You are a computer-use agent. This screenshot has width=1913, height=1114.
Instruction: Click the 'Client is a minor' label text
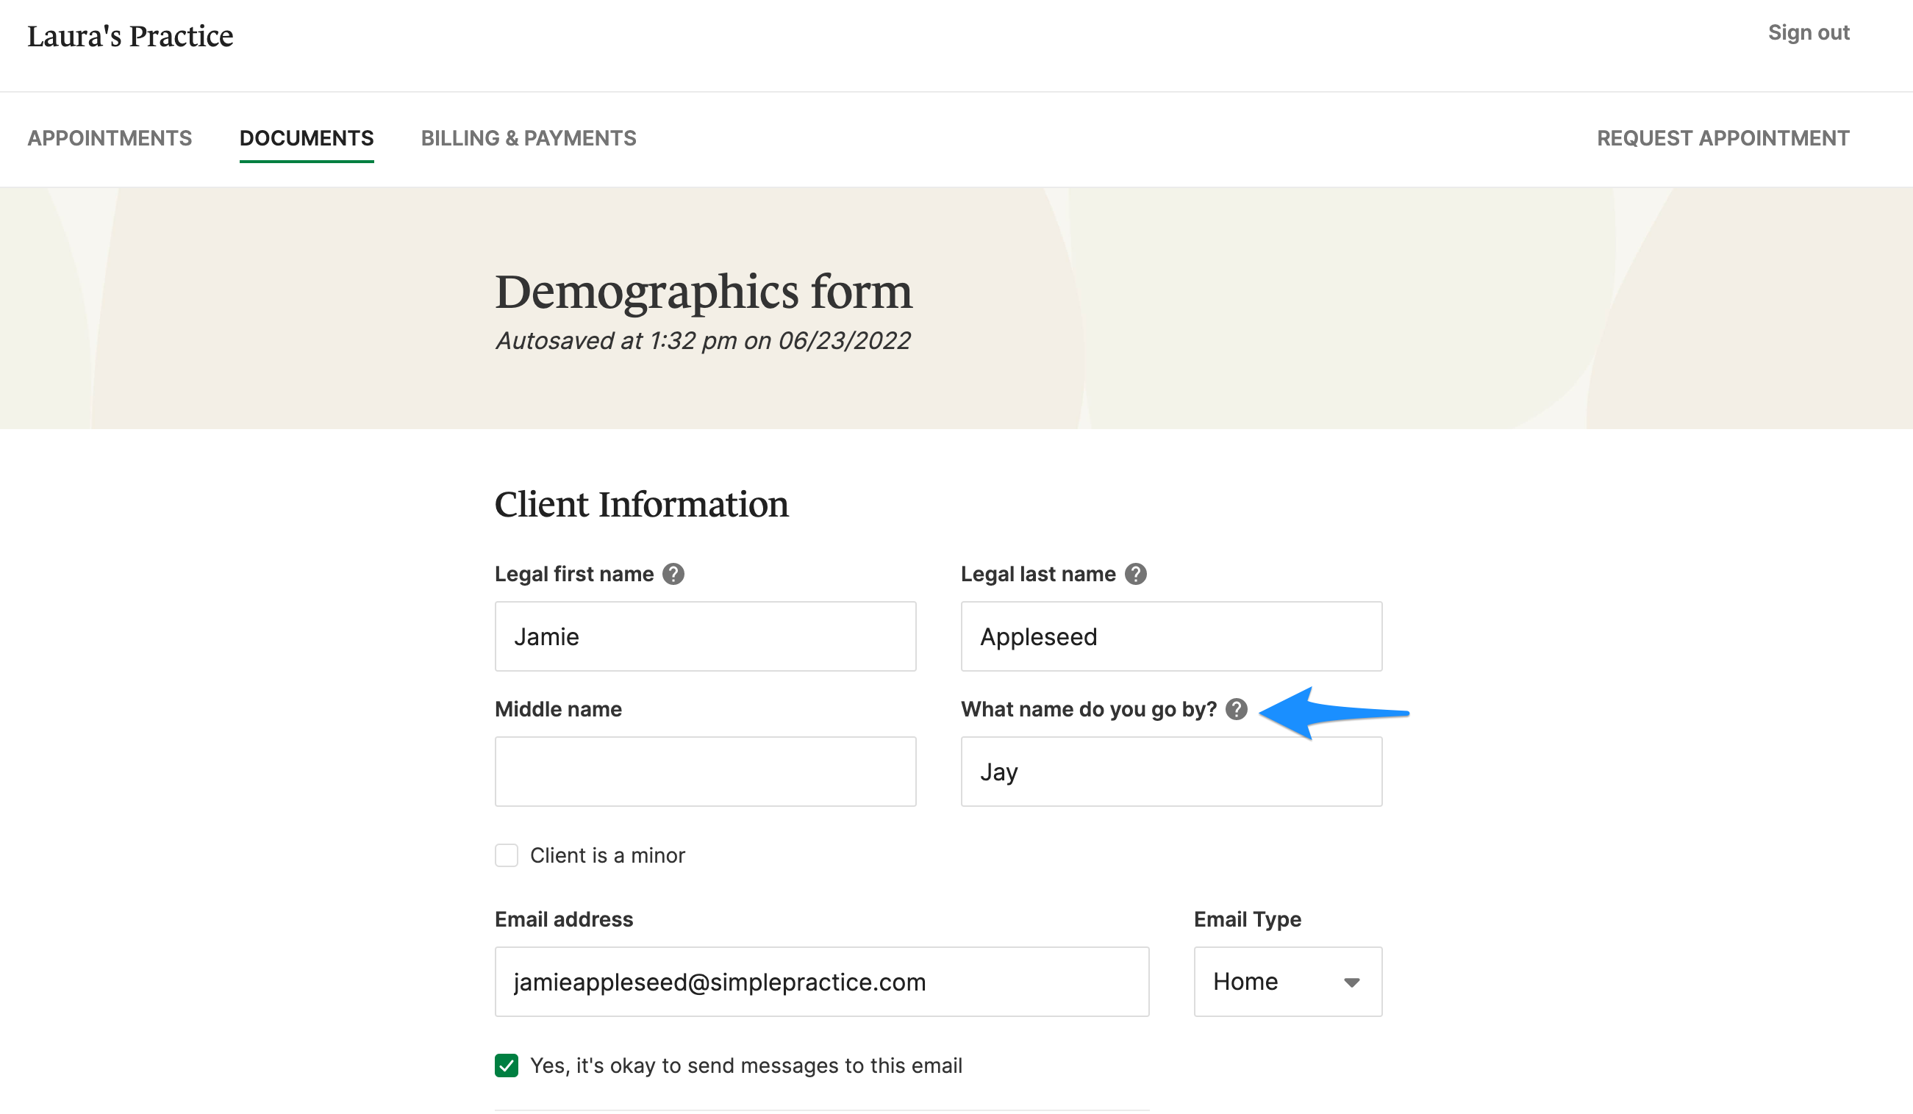coord(607,856)
